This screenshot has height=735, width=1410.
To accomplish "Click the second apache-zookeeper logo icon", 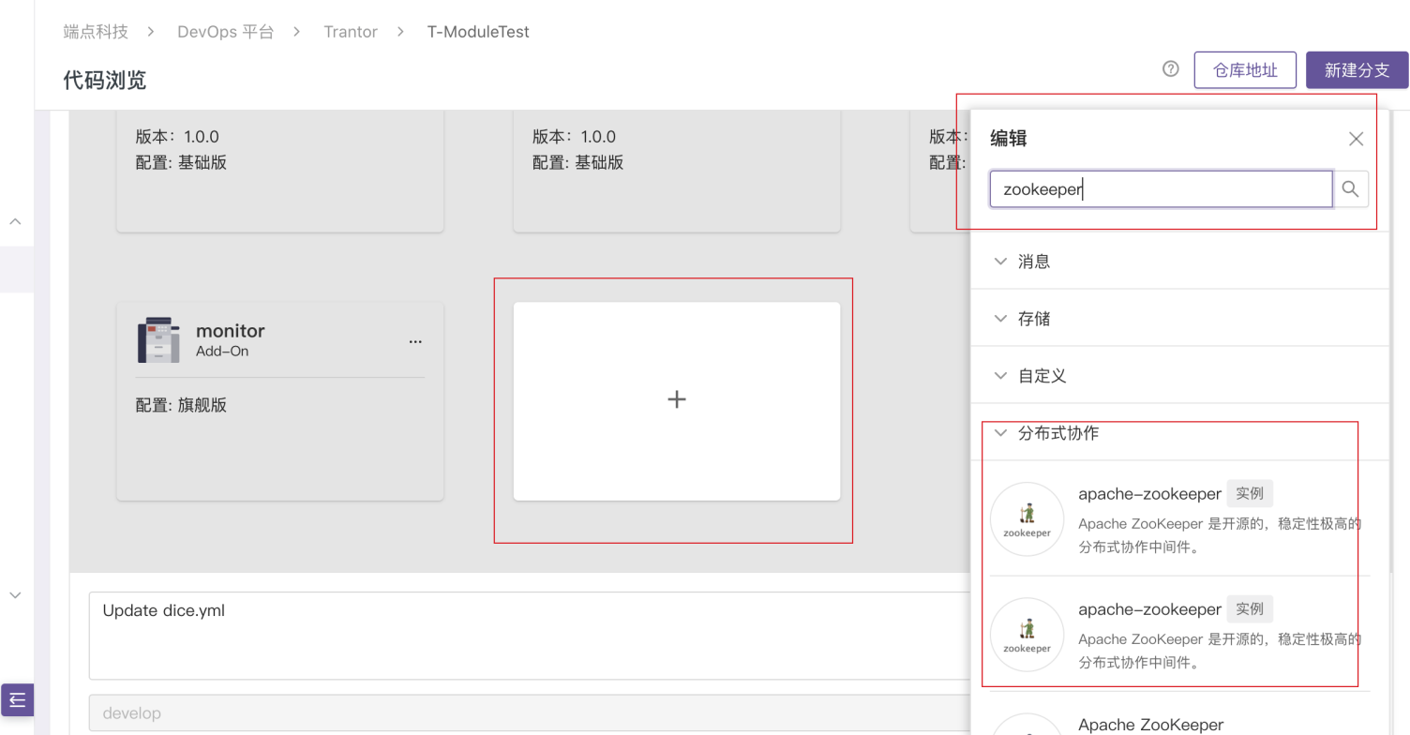I will pyautogui.click(x=1027, y=635).
